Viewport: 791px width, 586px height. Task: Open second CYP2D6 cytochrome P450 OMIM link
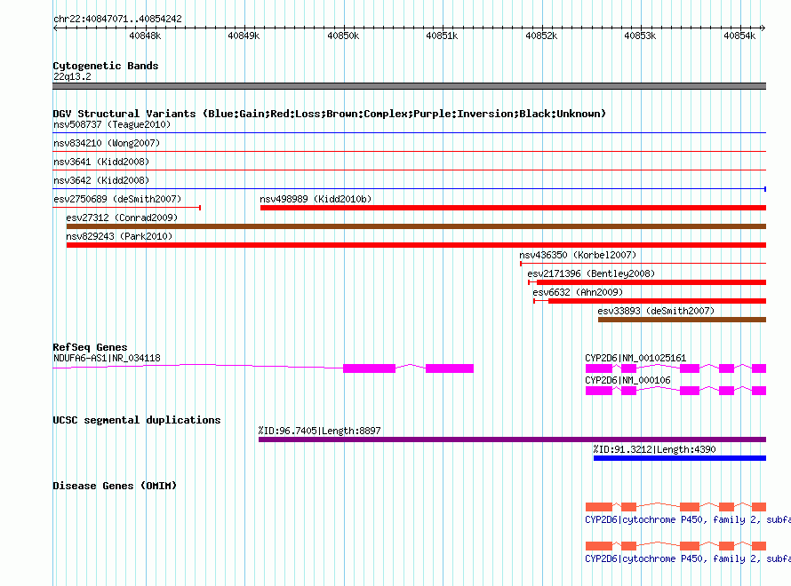[x=688, y=558]
